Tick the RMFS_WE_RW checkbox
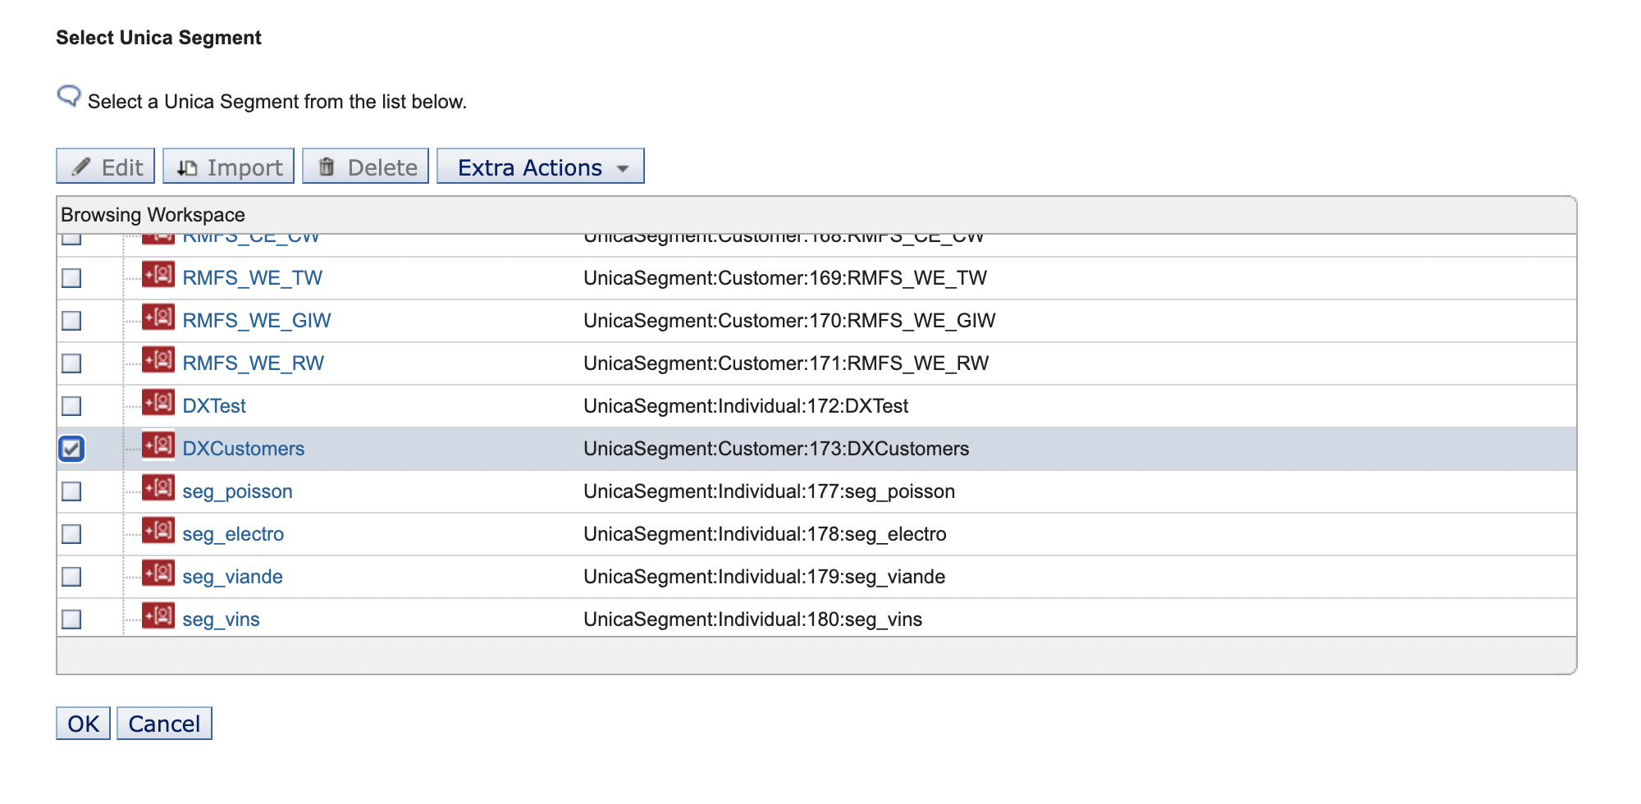Screen dimensions: 1641x804 72,363
